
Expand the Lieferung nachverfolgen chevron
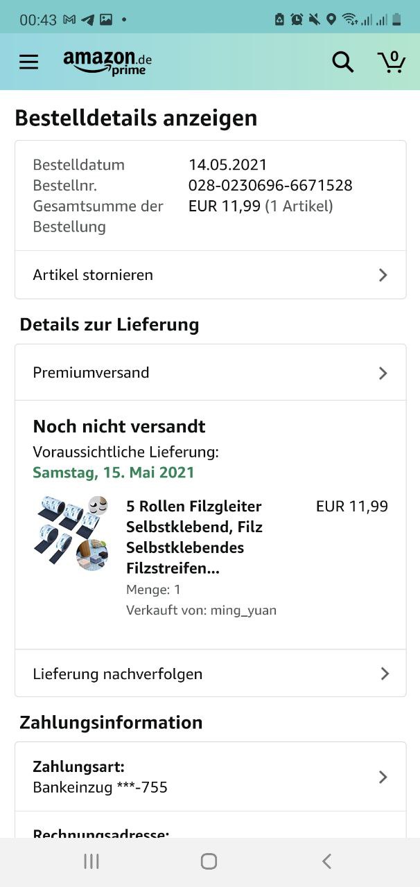pos(385,674)
